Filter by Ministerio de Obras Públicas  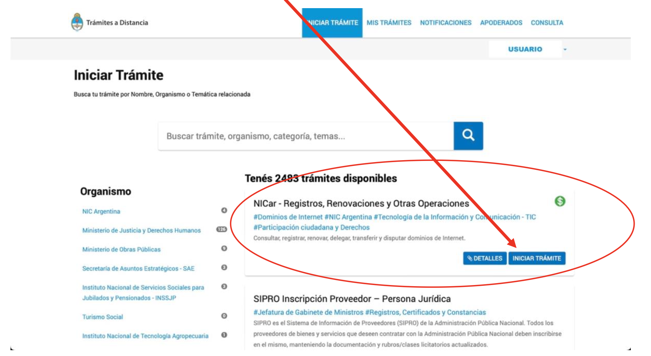[121, 249]
